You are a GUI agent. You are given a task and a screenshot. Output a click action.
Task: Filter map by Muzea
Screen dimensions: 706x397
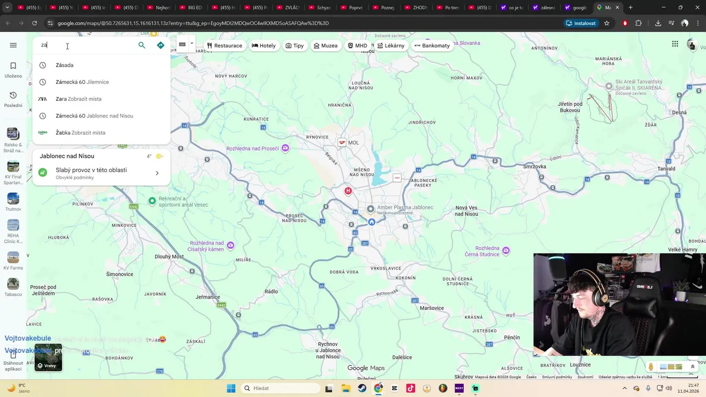tap(325, 46)
